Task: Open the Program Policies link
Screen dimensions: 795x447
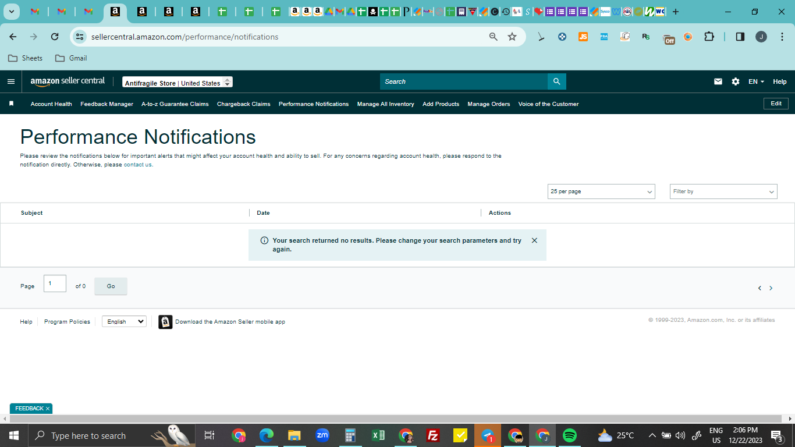Action: (67, 322)
